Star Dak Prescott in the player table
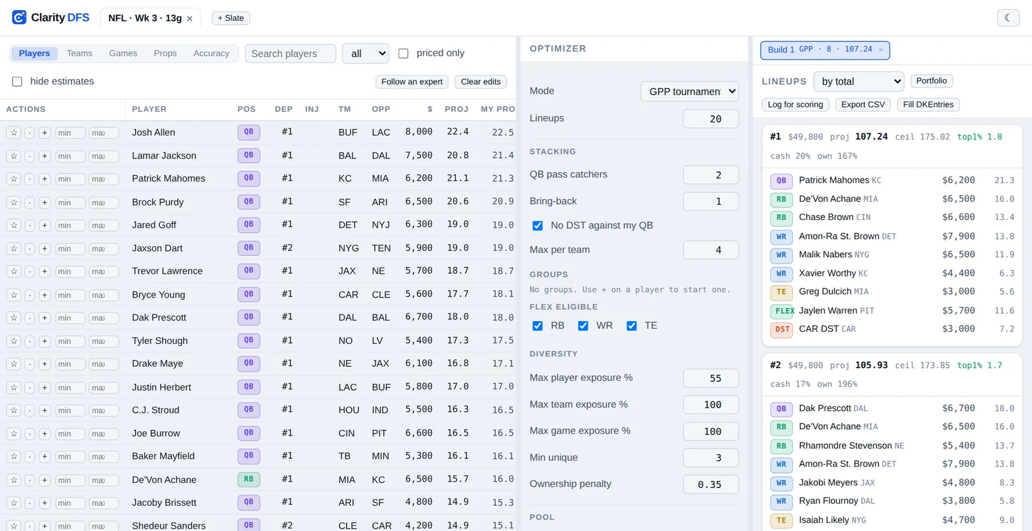The image size is (1032, 531). coord(14,318)
